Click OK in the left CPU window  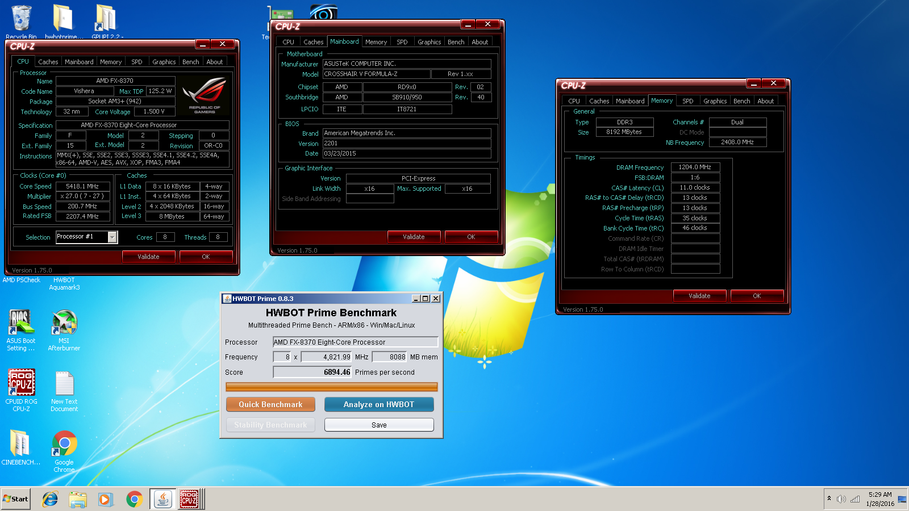[x=206, y=257]
